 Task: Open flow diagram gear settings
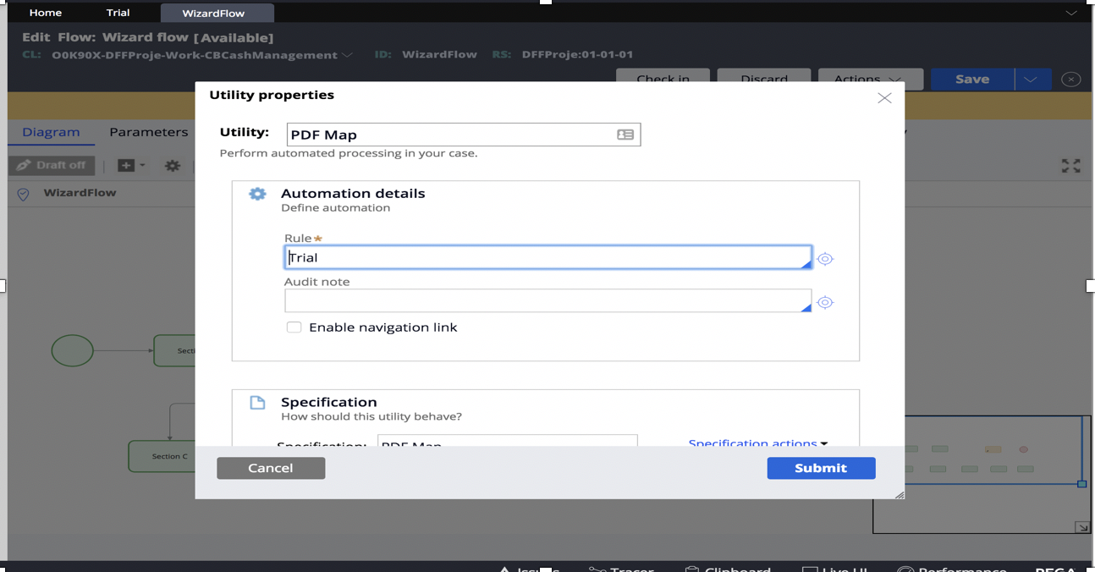173,166
